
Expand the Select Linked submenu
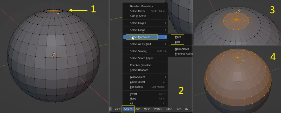point(145,23)
